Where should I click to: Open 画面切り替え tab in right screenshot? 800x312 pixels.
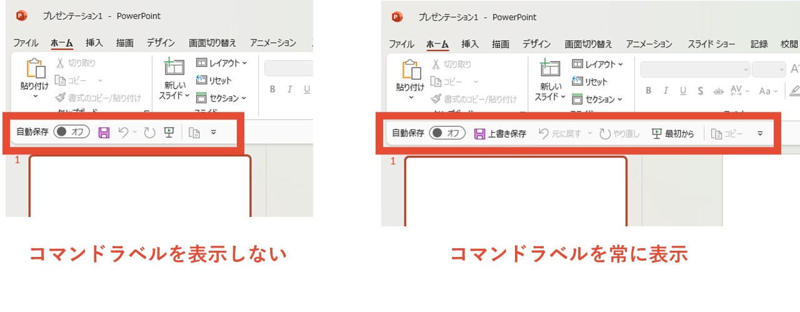589,44
